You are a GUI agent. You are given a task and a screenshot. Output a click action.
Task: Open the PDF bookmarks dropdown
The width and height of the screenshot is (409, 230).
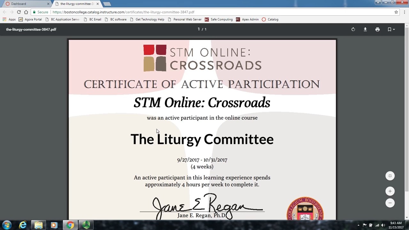(x=391, y=29)
